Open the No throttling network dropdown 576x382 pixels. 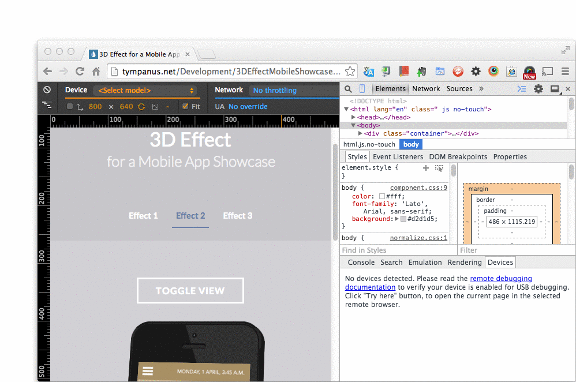[293, 91]
